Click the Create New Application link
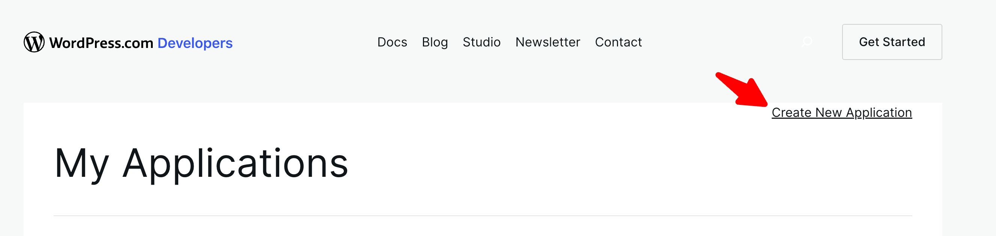The width and height of the screenshot is (996, 236). (x=841, y=112)
